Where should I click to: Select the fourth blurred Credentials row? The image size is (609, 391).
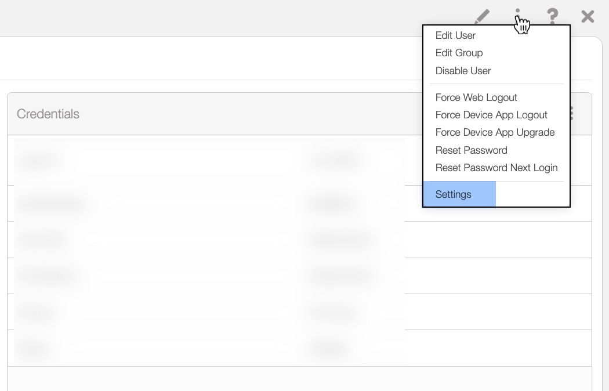click(209, 276)
